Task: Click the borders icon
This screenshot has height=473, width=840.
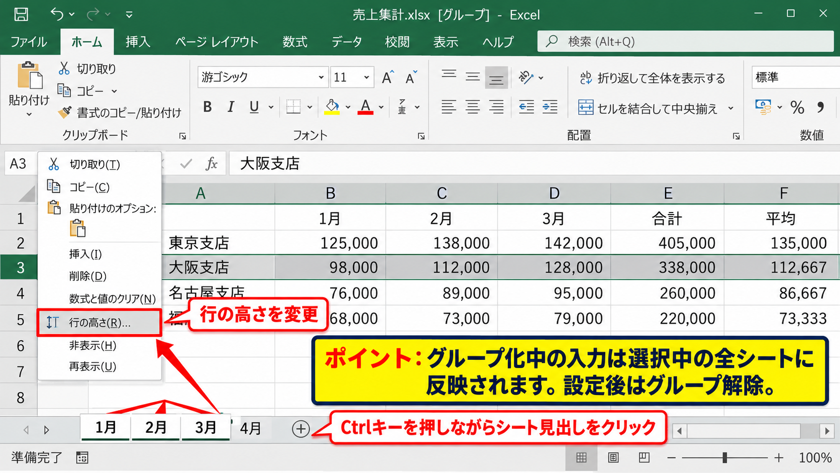Action: click(x=293, y=107)
